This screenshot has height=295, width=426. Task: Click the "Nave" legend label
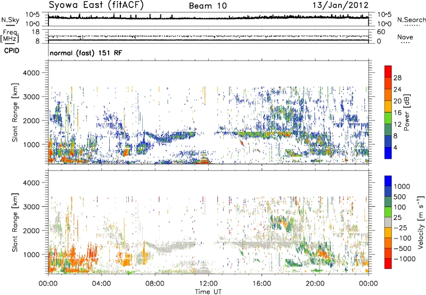pyautogui.click(x=405, y=37)
